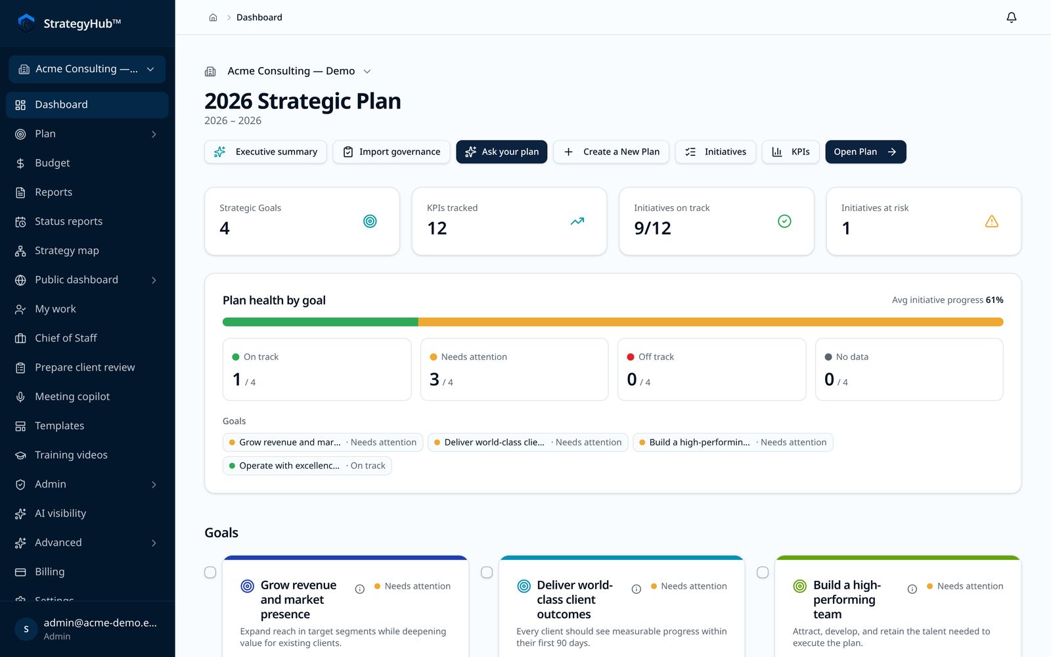Click the My work person icon
The height and width of the screenshot is (657, 1051).
coord(20,309)
